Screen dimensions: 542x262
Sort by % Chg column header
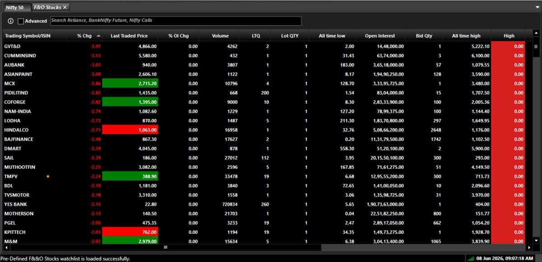coord(84,36)
